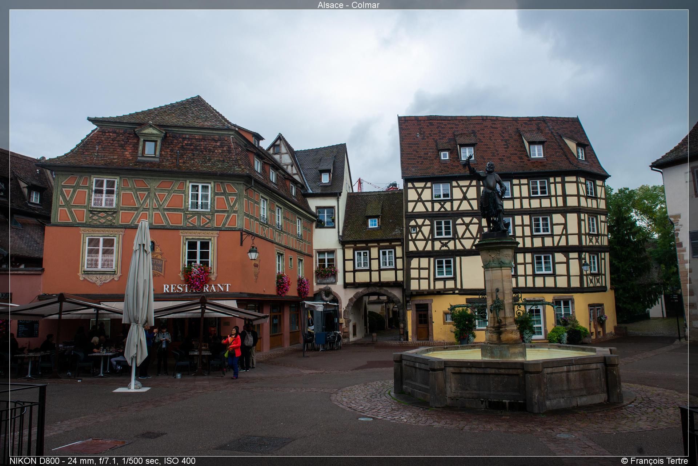Screen dimensions: 698x466
Task: Click the 'Alsace - Colmar' title text
Action: (348, 5)
